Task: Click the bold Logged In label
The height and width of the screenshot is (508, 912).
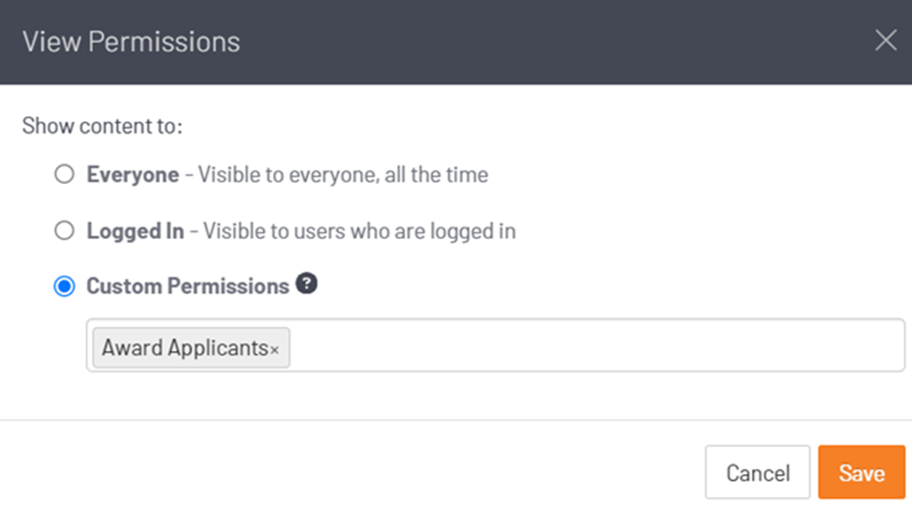Action: pyautogui.click(x=135, y=231)
